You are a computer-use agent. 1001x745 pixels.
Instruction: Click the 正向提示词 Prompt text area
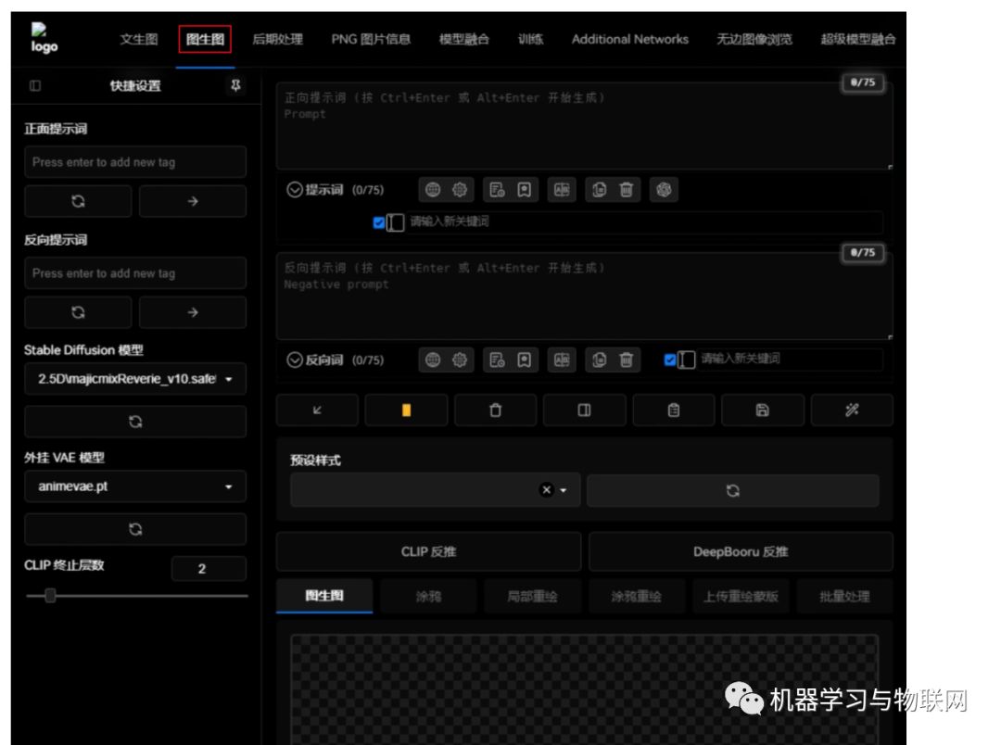584,125
